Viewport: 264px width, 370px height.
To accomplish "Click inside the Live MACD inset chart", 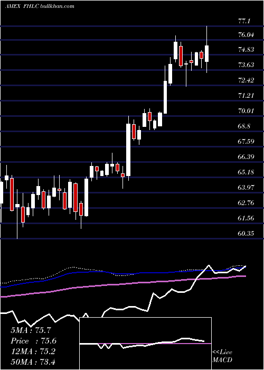I will pos(146,344).
